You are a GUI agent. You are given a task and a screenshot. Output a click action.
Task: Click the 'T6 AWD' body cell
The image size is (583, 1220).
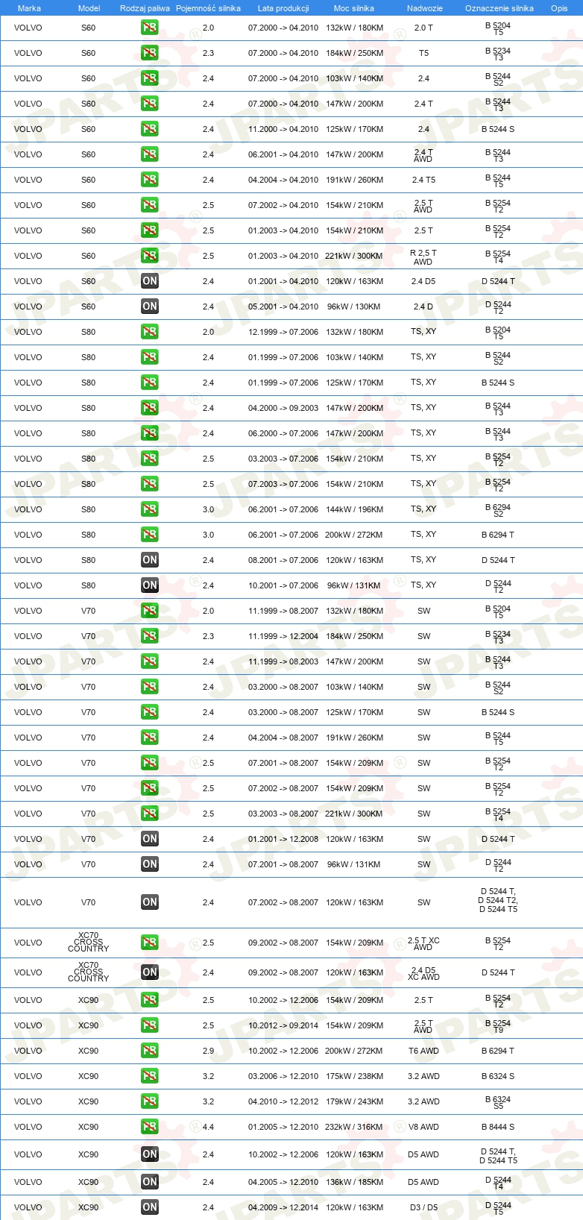click(x=423, y=1051)
